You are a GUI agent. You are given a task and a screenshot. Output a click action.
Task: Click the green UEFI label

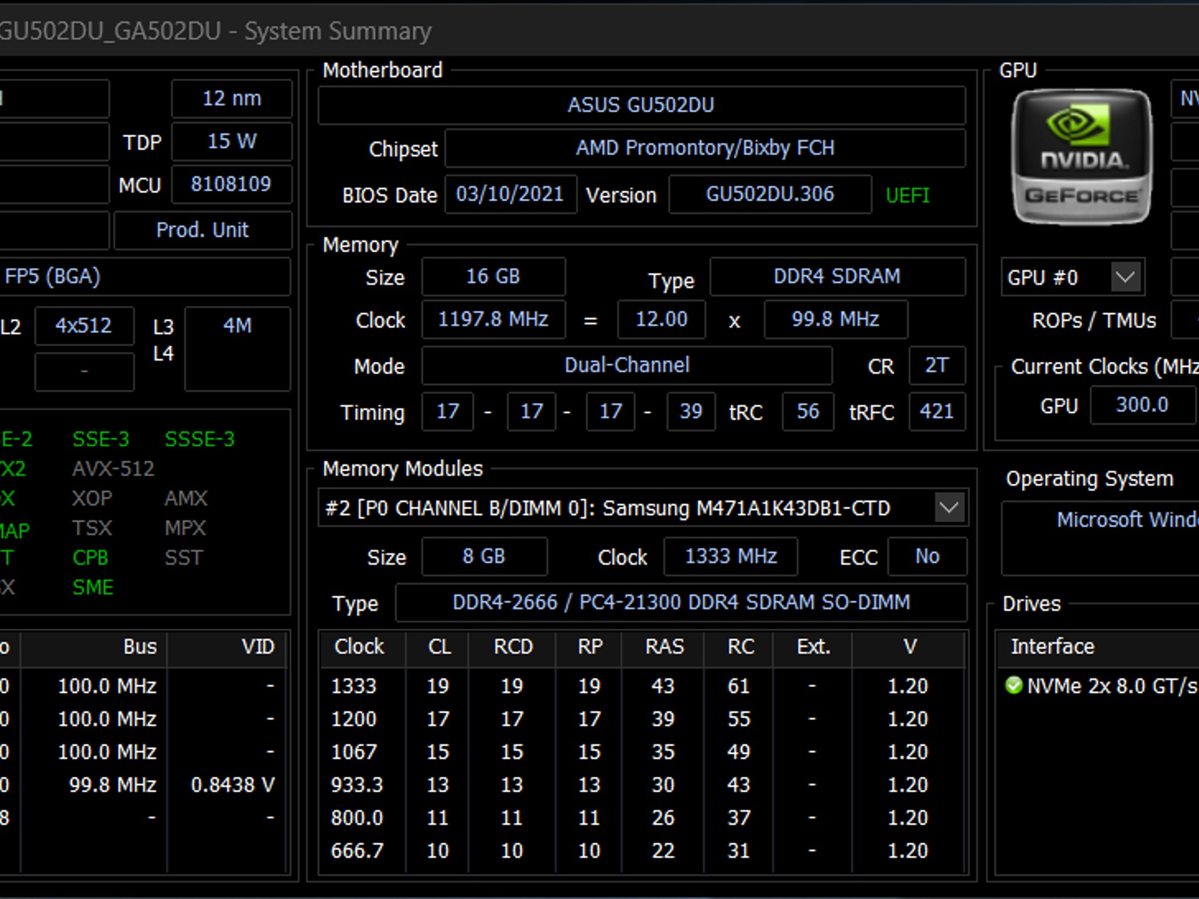907,195
